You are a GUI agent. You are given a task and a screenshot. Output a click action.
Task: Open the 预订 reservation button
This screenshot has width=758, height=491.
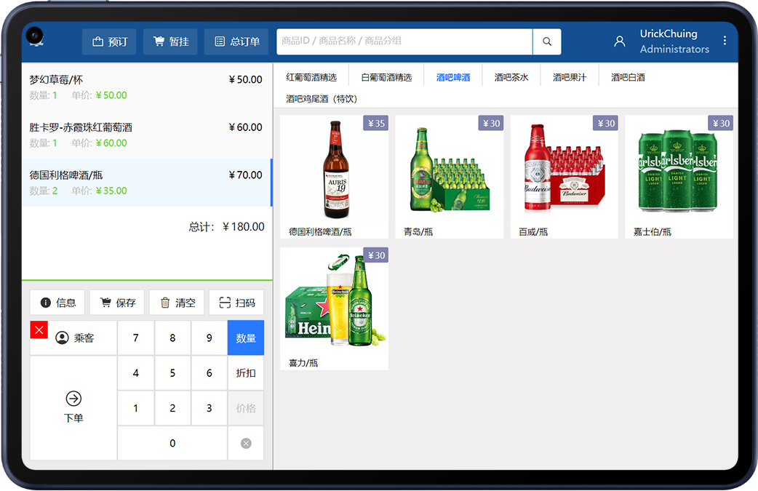109,42
